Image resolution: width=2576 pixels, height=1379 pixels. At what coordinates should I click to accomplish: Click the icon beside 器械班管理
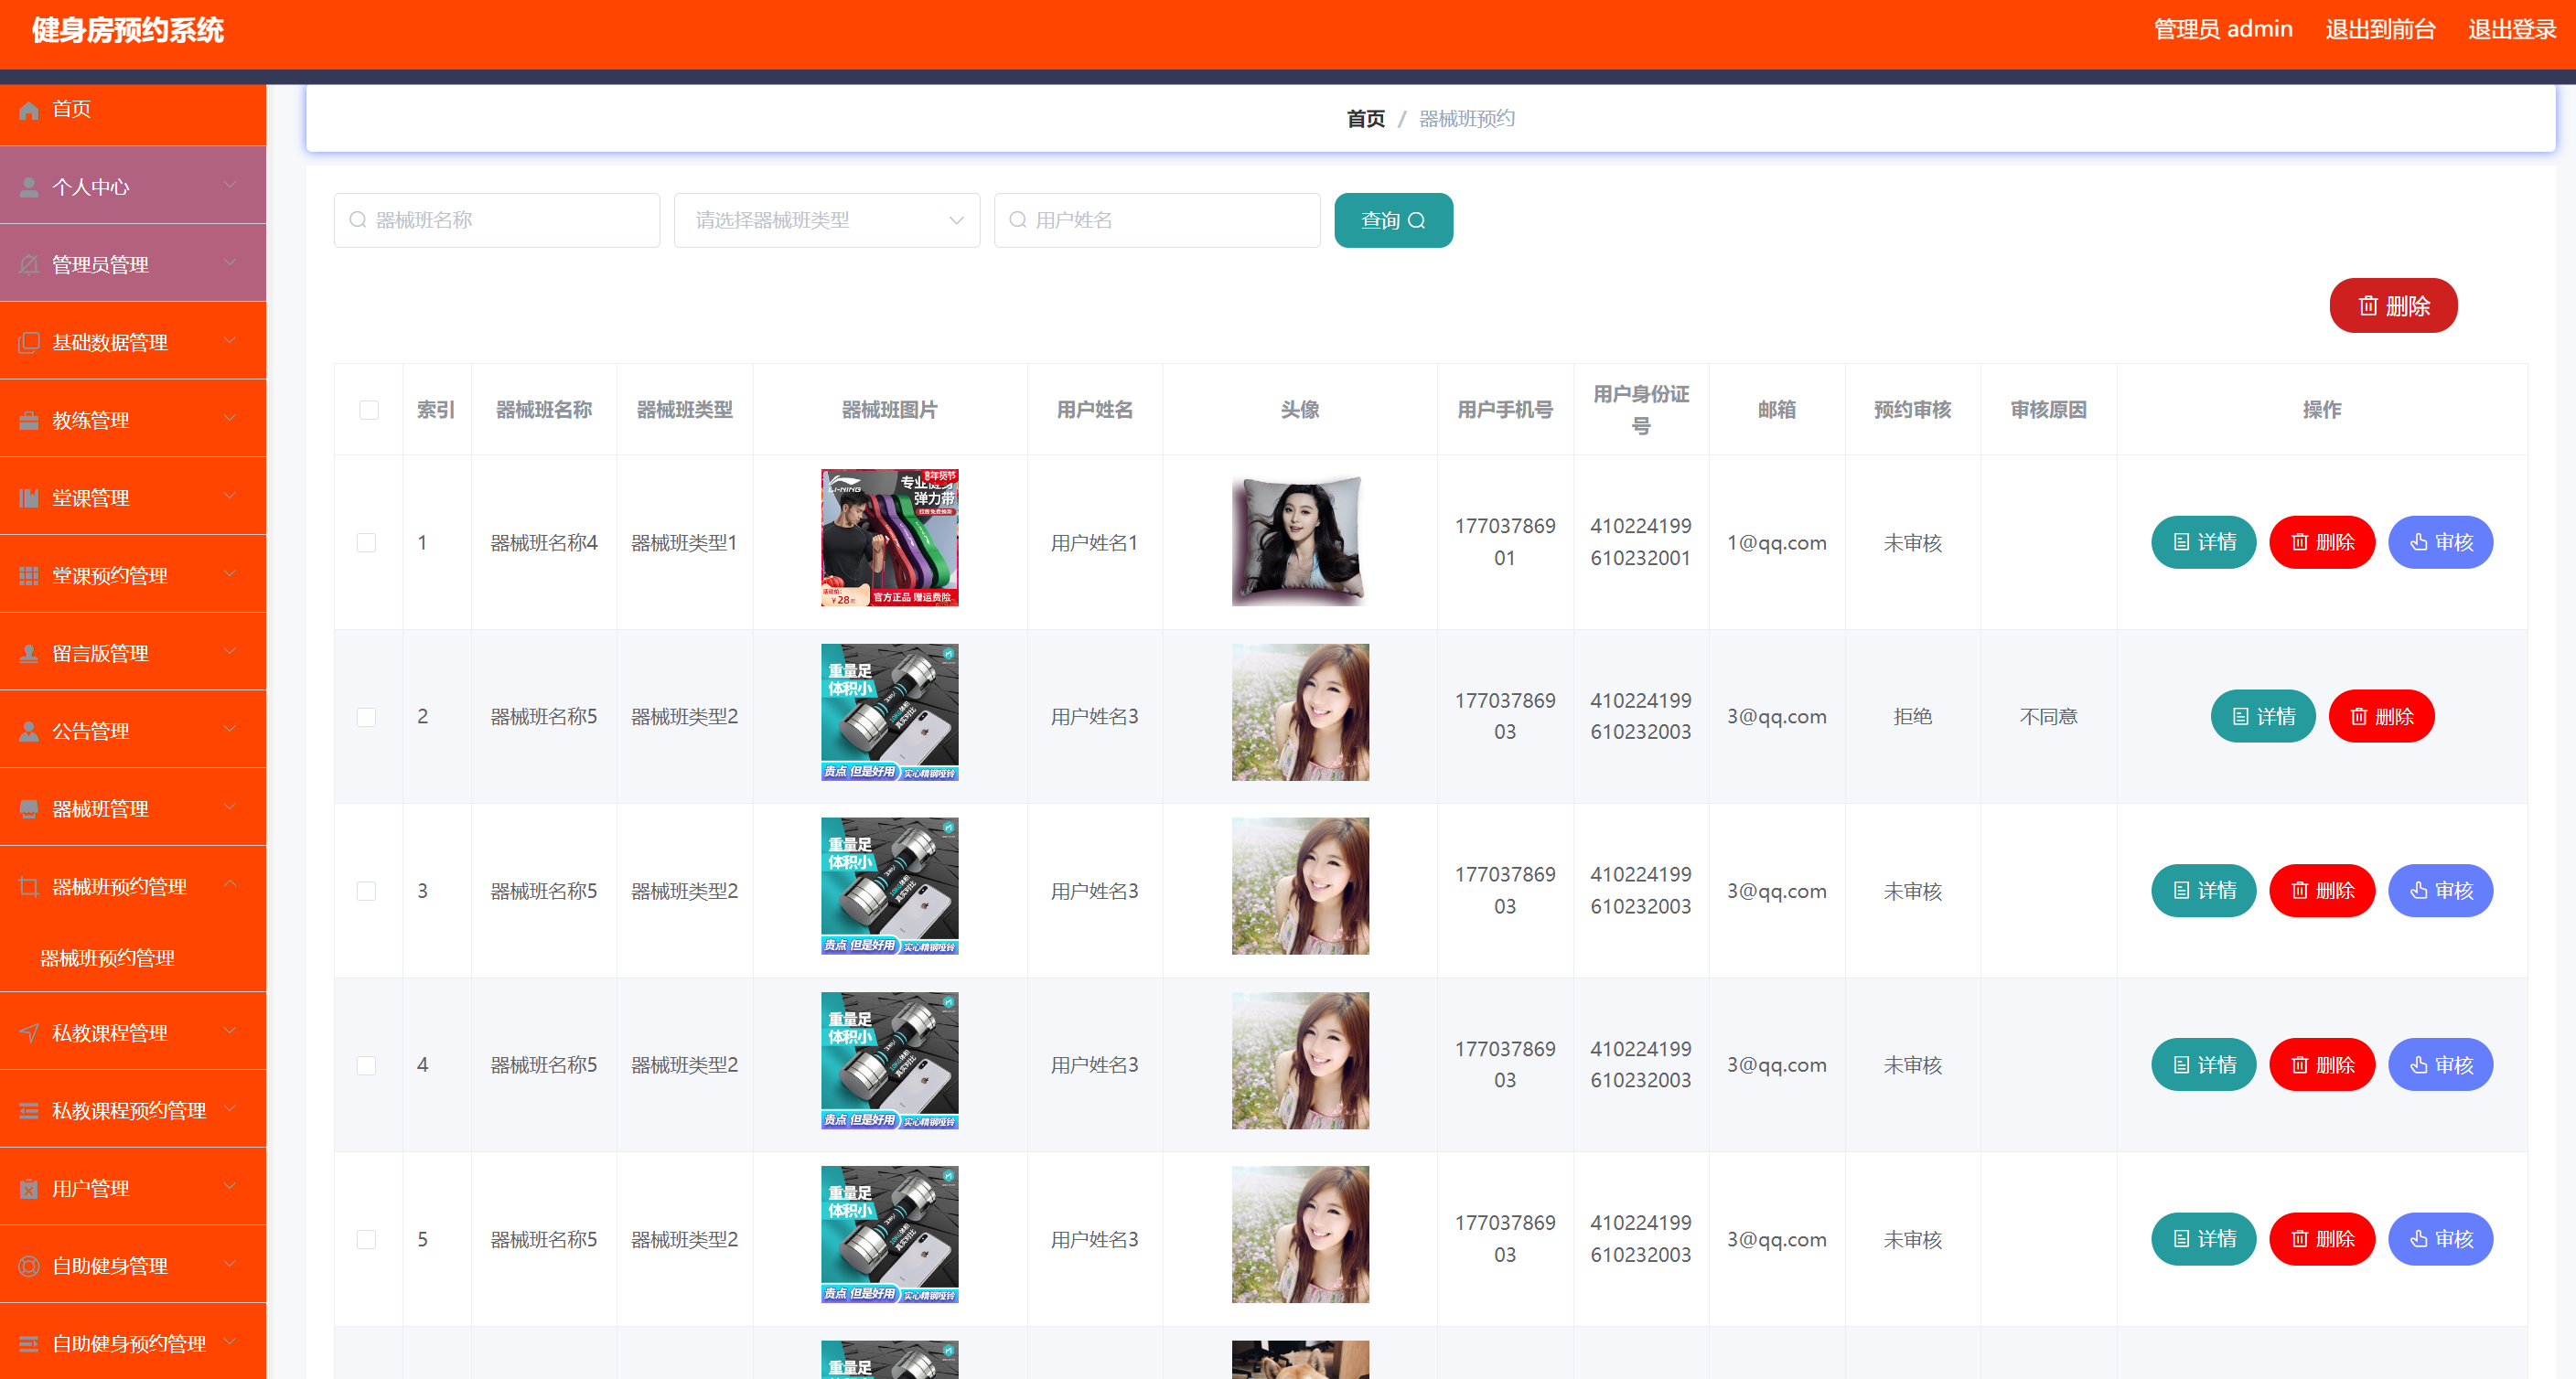[x=29, y=809]
